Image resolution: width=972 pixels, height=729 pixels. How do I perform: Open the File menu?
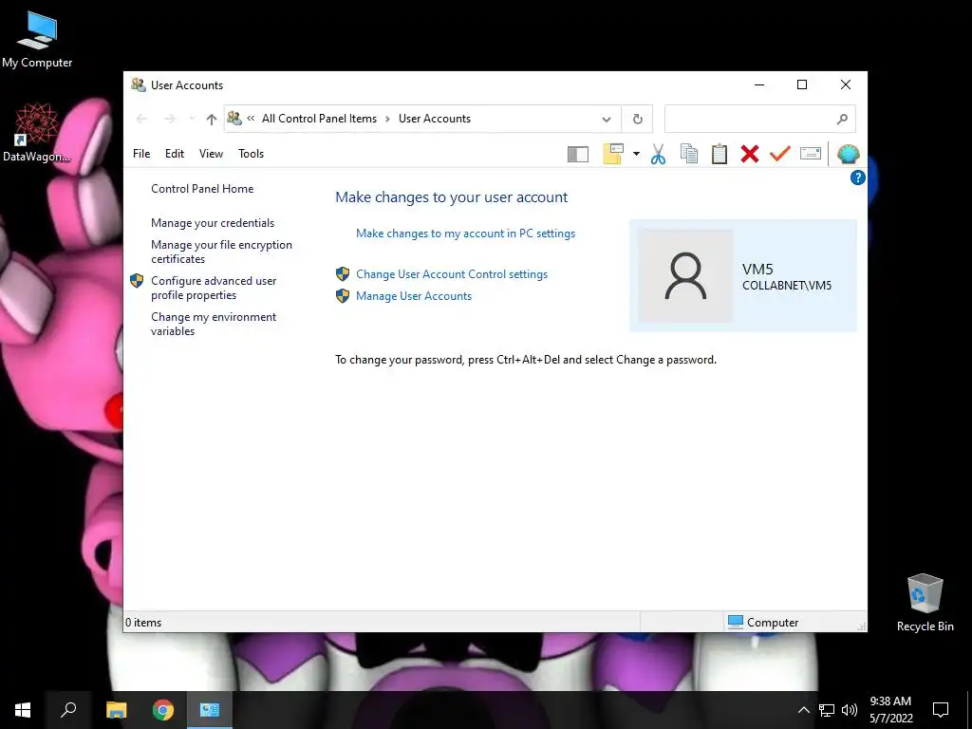[141, 154]
